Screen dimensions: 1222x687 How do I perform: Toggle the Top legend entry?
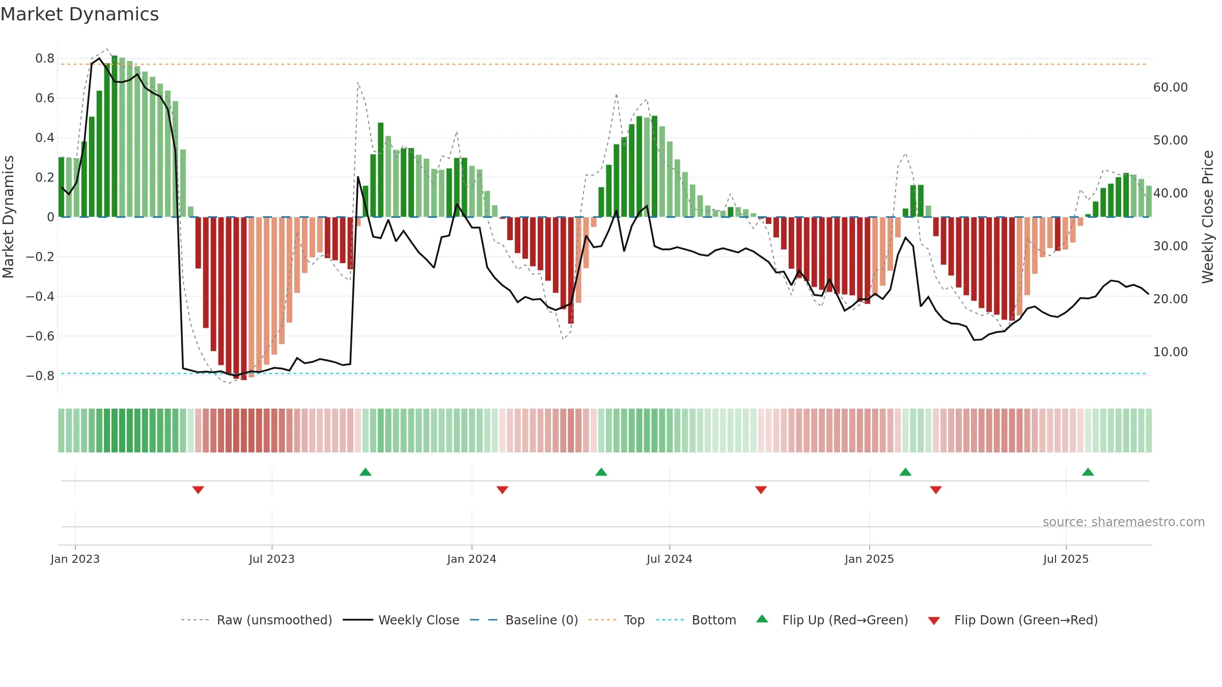(616, 620)
